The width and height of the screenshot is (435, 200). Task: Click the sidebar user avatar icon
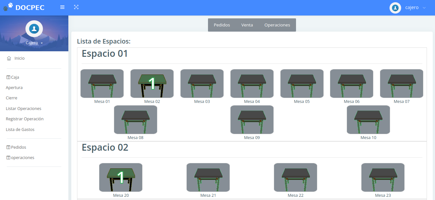pyautogui.click(x=34, y=29)
